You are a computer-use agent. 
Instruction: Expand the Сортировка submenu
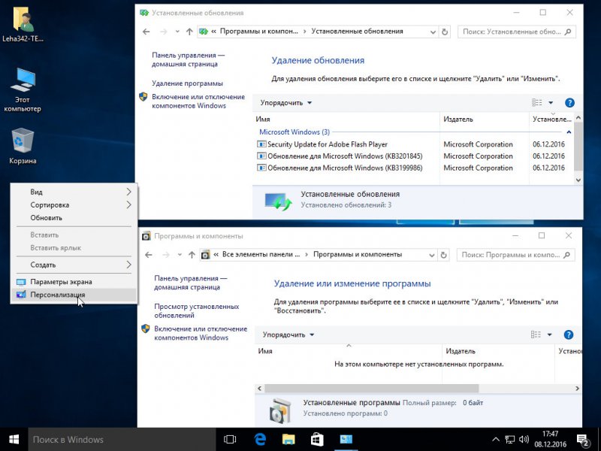coord(74,204)
